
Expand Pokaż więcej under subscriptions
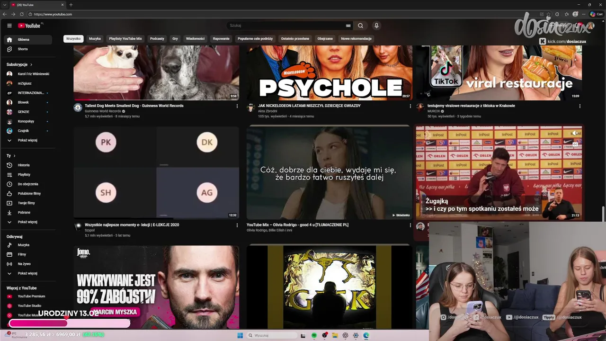point(28,140)
